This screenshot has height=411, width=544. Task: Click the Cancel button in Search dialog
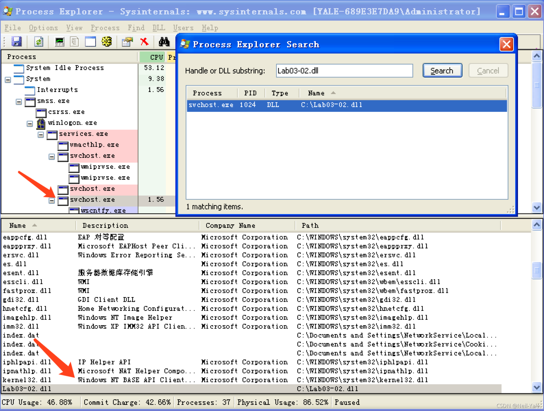tap(488, 70)
